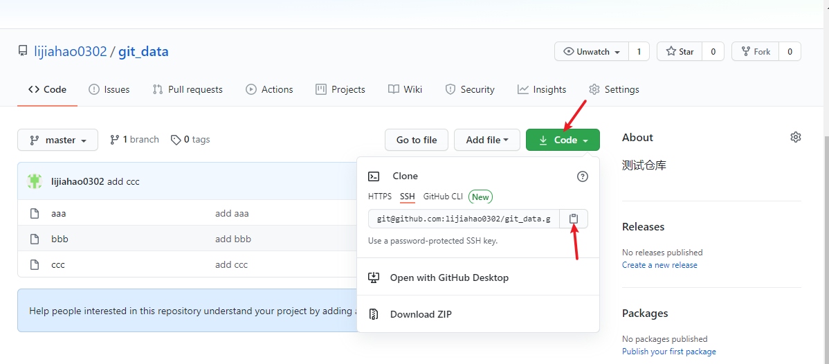Open latest commit message add ccc
This screenshot has height=364, width=829.
tap(123, 181)
